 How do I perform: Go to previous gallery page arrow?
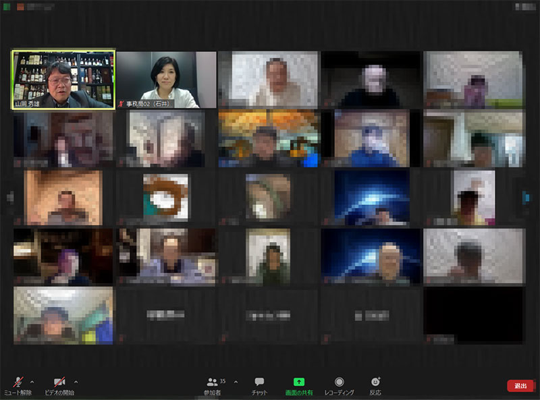pyautogui.click(x=9, y=197)
